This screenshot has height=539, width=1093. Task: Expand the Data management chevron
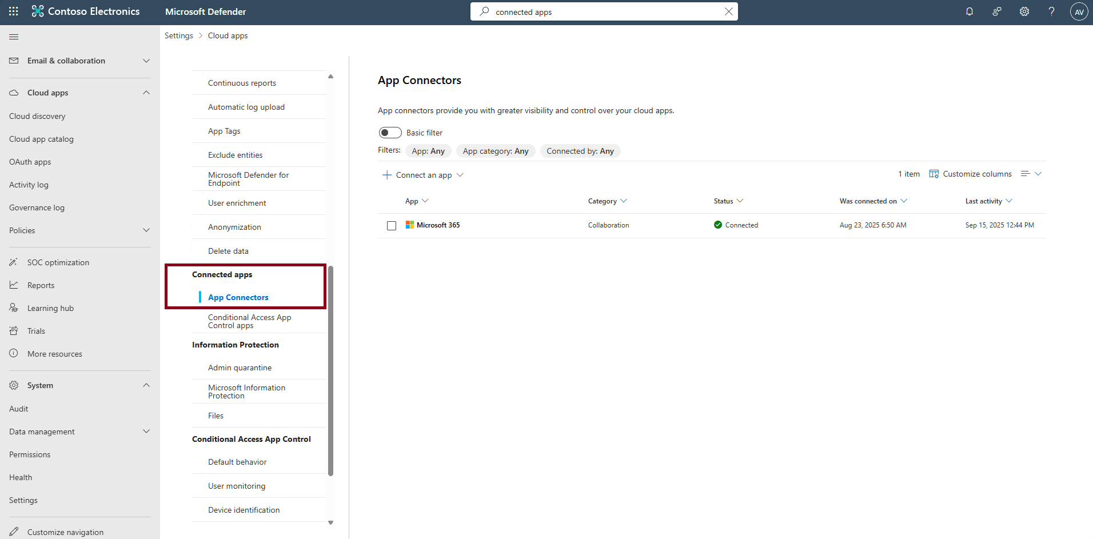[x=146, y=432]
